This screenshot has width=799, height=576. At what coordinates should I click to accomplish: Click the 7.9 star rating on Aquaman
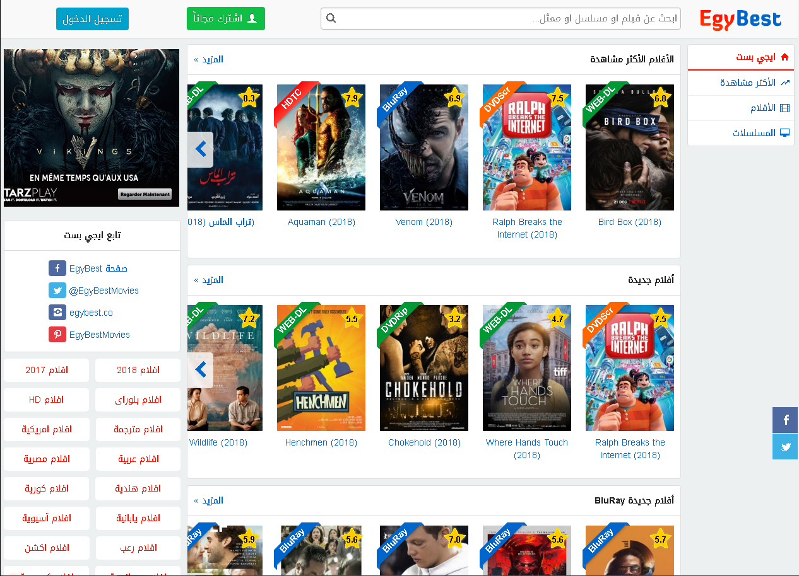click(352, 98)
